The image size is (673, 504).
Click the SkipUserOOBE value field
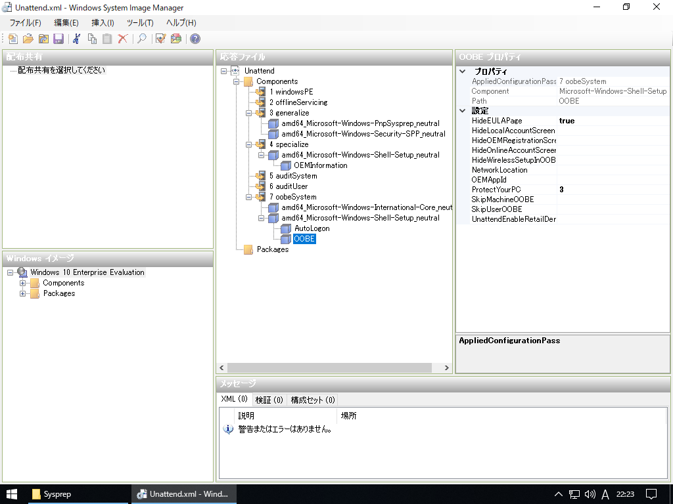pyautogui.click(x=613, y=209)
